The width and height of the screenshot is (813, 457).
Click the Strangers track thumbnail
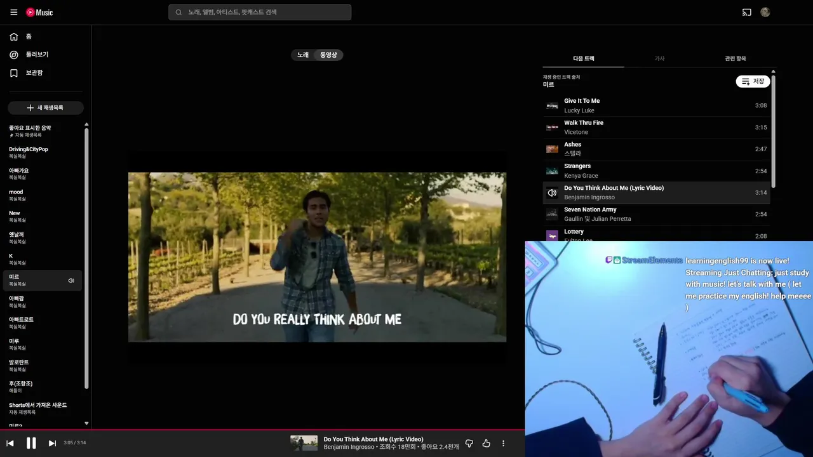click(x=552, y=171)
